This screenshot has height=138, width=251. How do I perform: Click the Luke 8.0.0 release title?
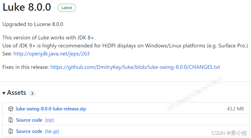point(27,7)
